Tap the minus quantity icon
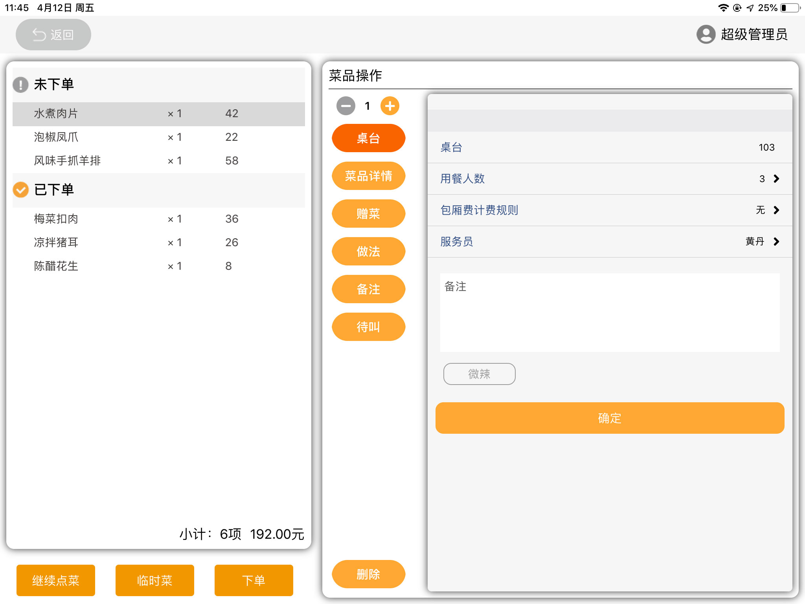The width and height of the screenshot is (805, 604). (346, 106)
